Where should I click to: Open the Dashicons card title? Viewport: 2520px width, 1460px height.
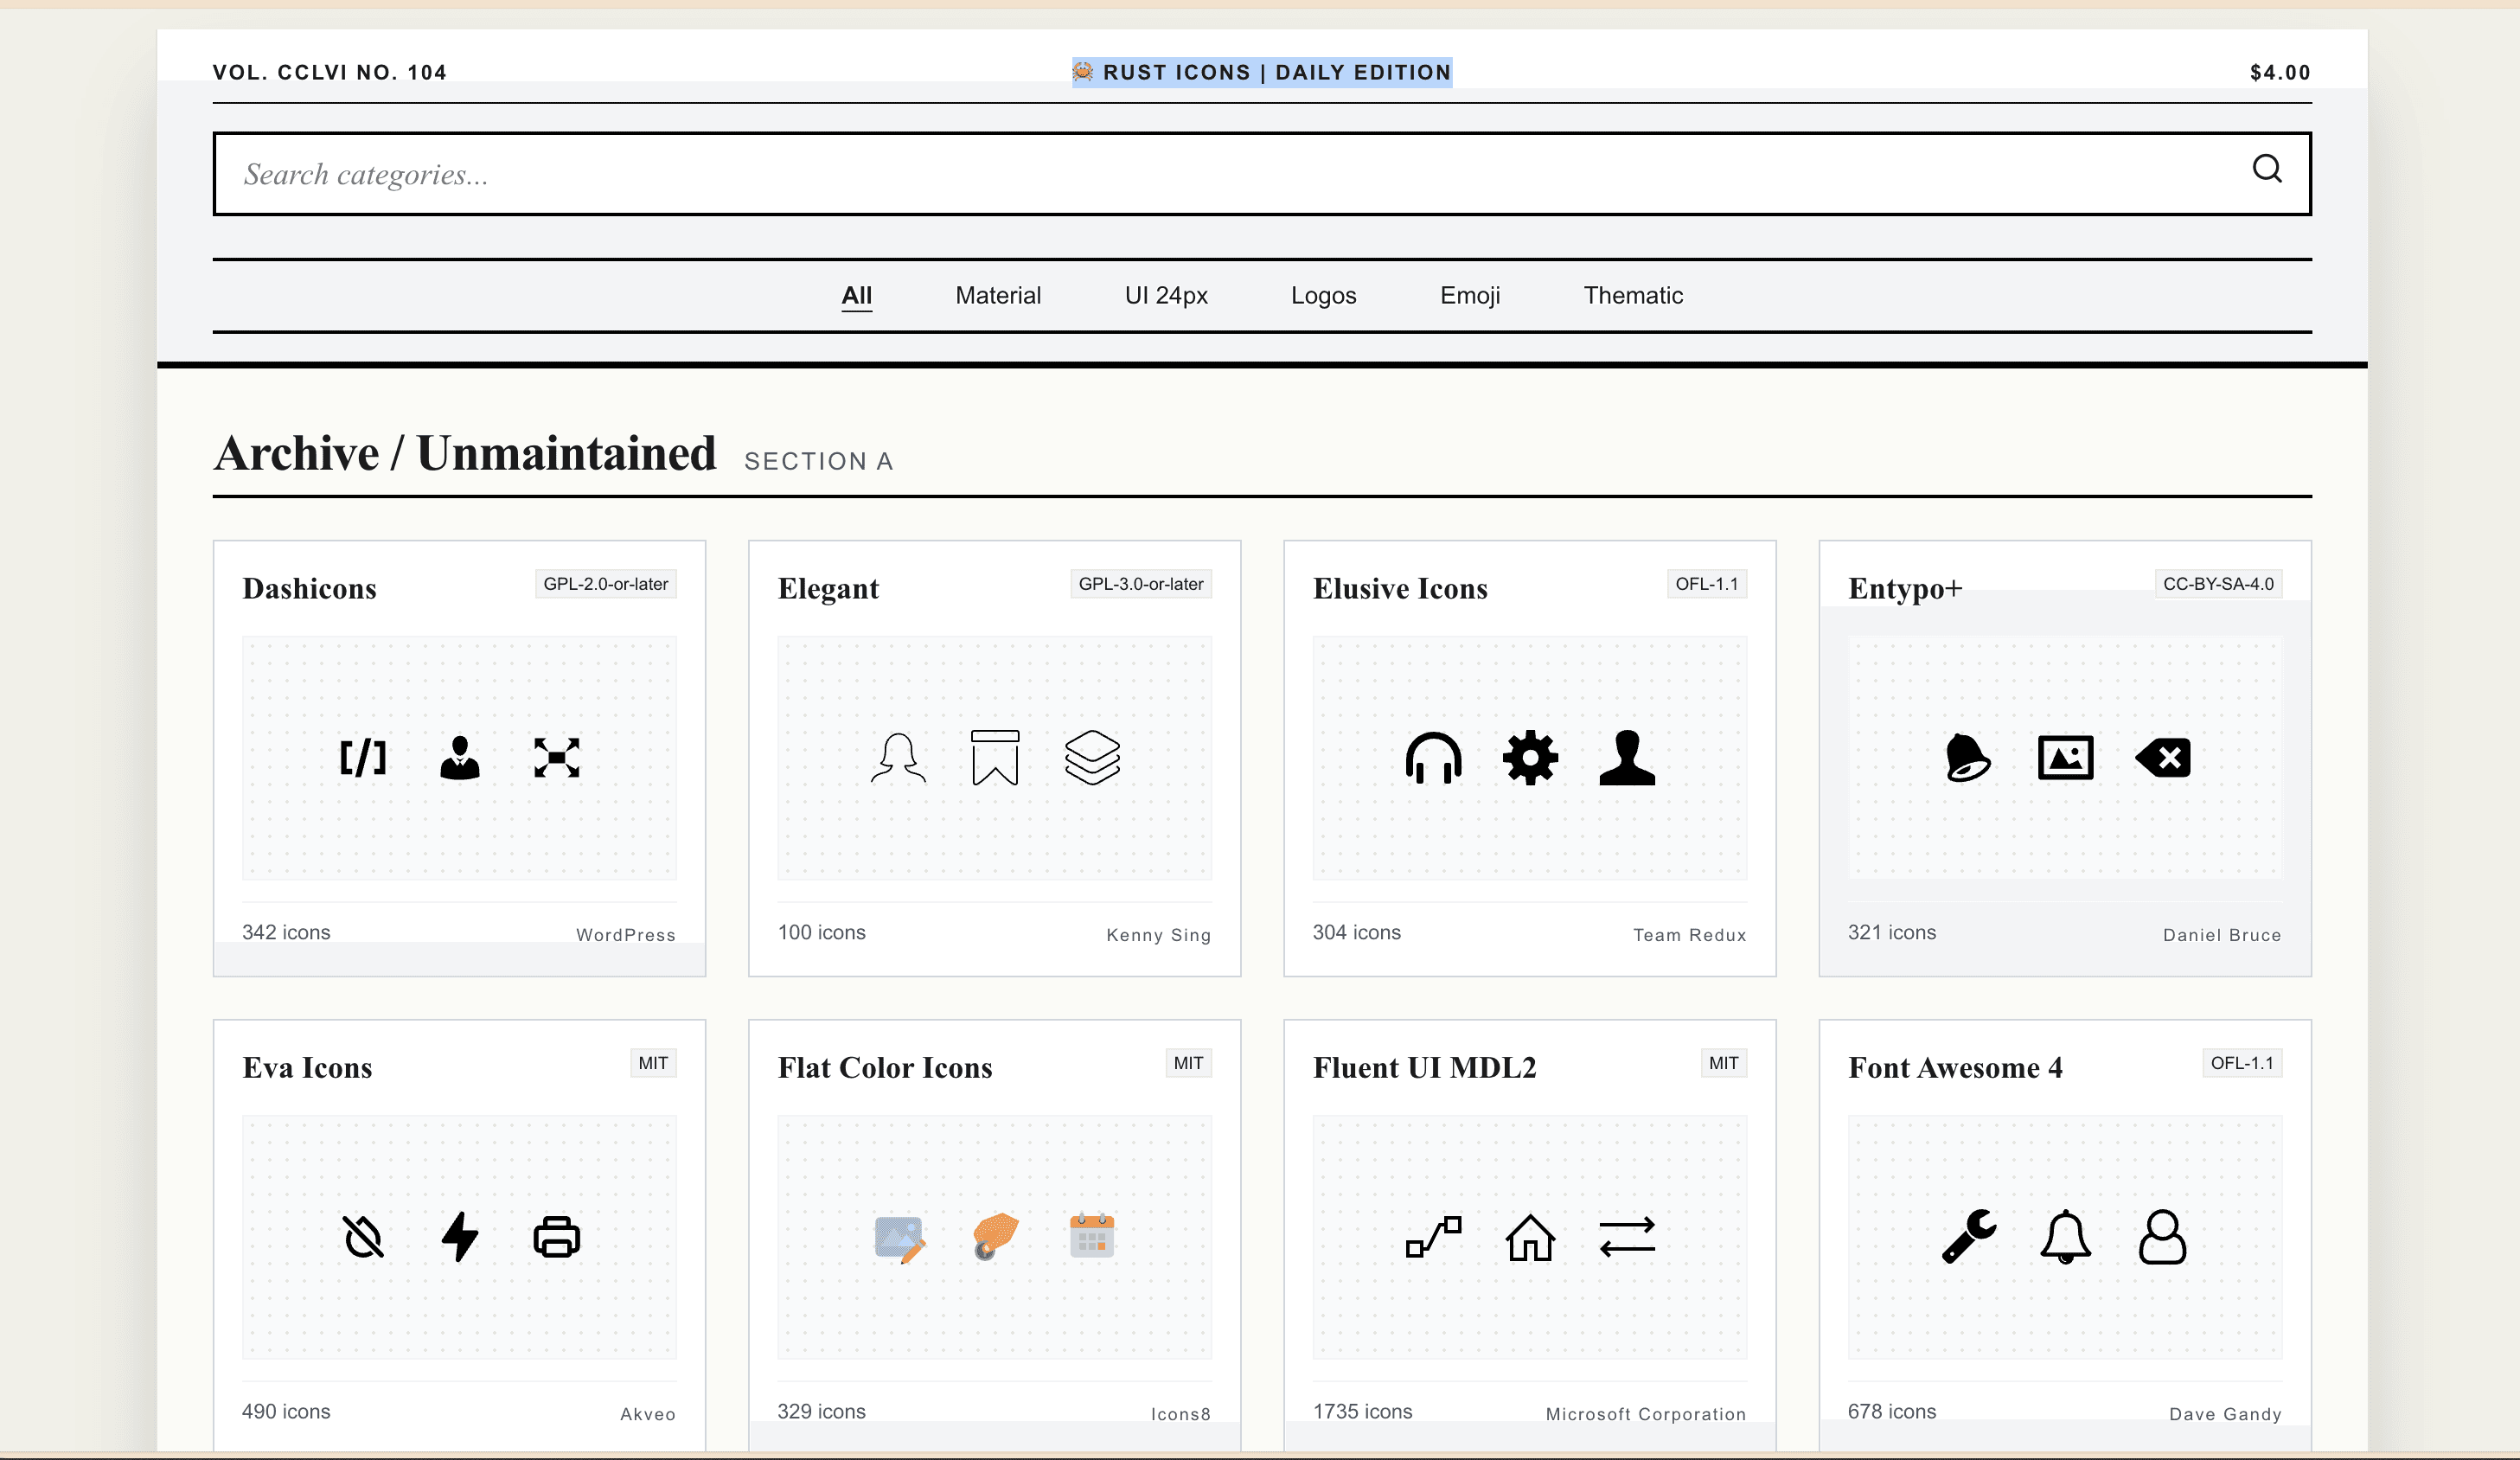coord(309,589)
